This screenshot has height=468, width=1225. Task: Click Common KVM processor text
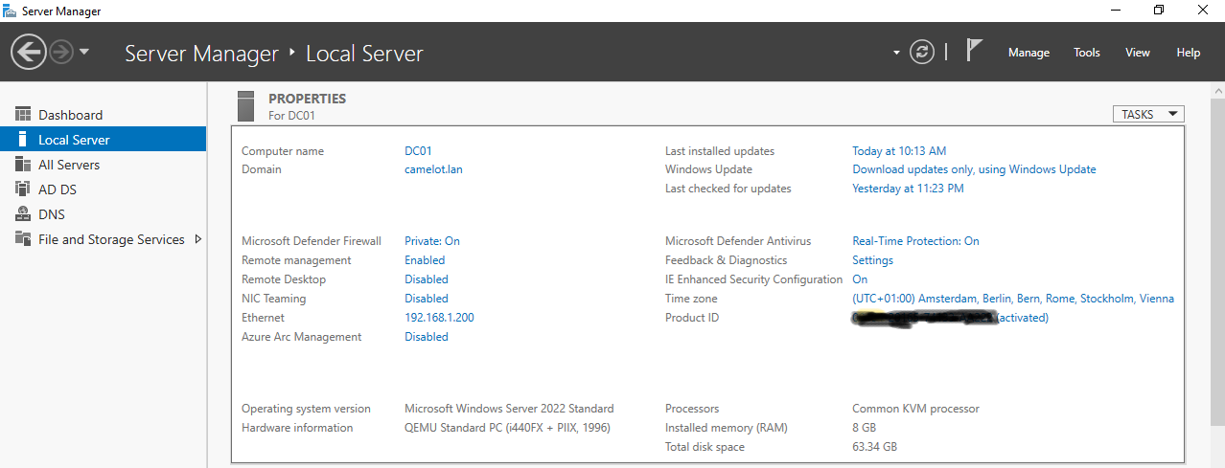[x=915, y=409]
